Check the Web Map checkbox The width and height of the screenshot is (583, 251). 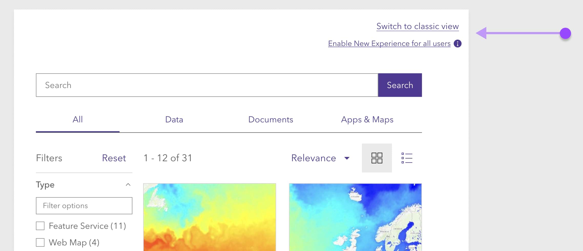(x=40, y=242)
